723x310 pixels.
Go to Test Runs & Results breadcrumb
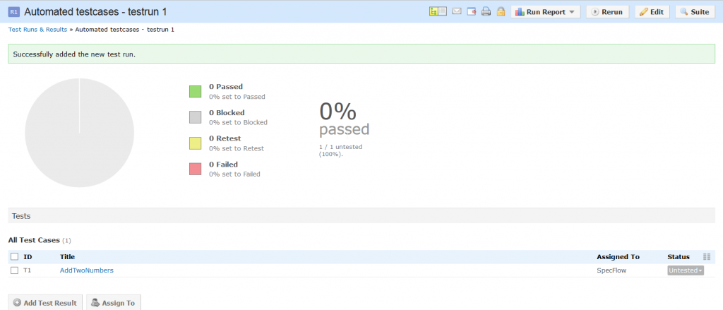click(37, 30)
